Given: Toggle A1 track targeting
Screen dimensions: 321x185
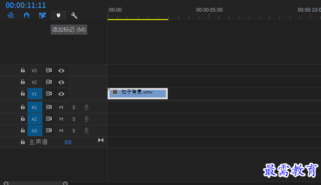Looking at the screenshot, I should click(x=35, y=107).
